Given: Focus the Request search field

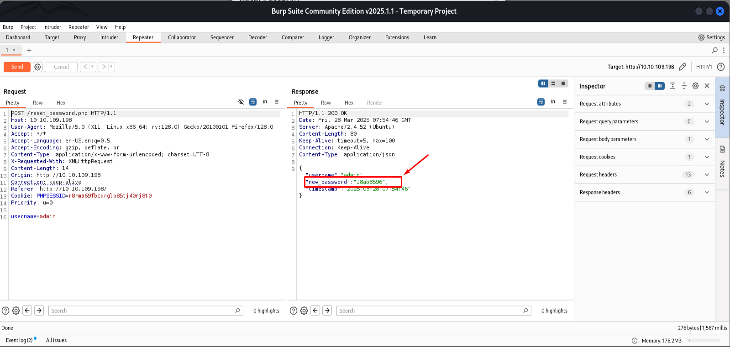Looking at the screenshot, I should click(146, 310).
